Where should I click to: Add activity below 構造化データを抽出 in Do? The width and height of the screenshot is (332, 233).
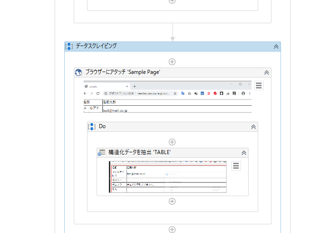172,202
